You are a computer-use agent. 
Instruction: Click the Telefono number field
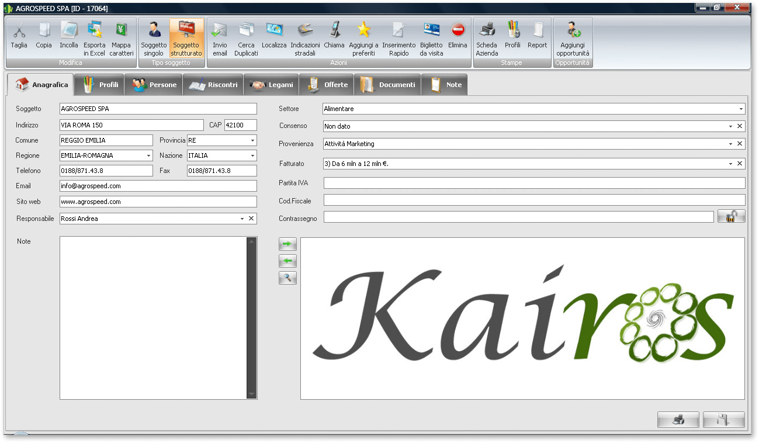pos(106,171)
